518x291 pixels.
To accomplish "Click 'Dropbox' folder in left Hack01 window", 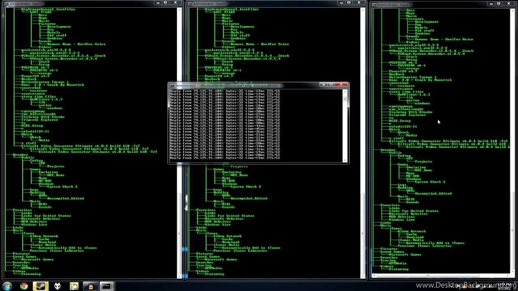I will pyautogui.click(x=20, y=154).
